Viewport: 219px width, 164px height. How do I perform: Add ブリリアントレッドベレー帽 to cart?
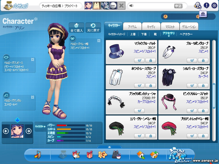click(x=192, y=136)
